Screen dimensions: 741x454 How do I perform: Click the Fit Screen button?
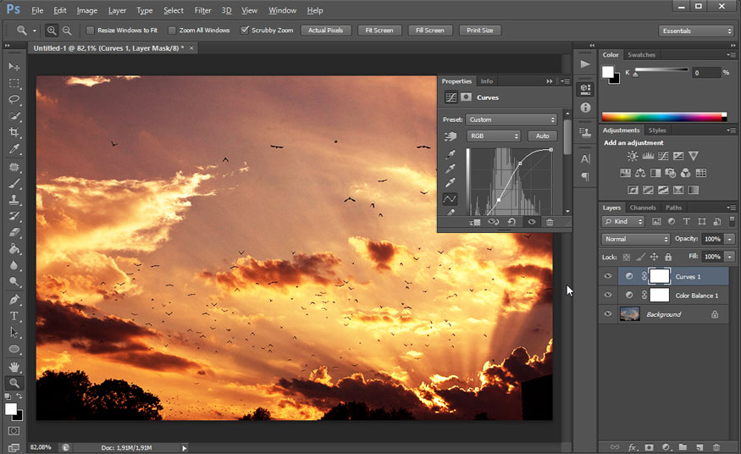tap(379, 30)
